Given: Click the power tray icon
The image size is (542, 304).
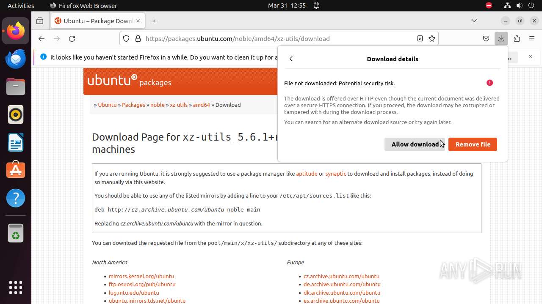Looking at the screenshot, I should 531,5.
